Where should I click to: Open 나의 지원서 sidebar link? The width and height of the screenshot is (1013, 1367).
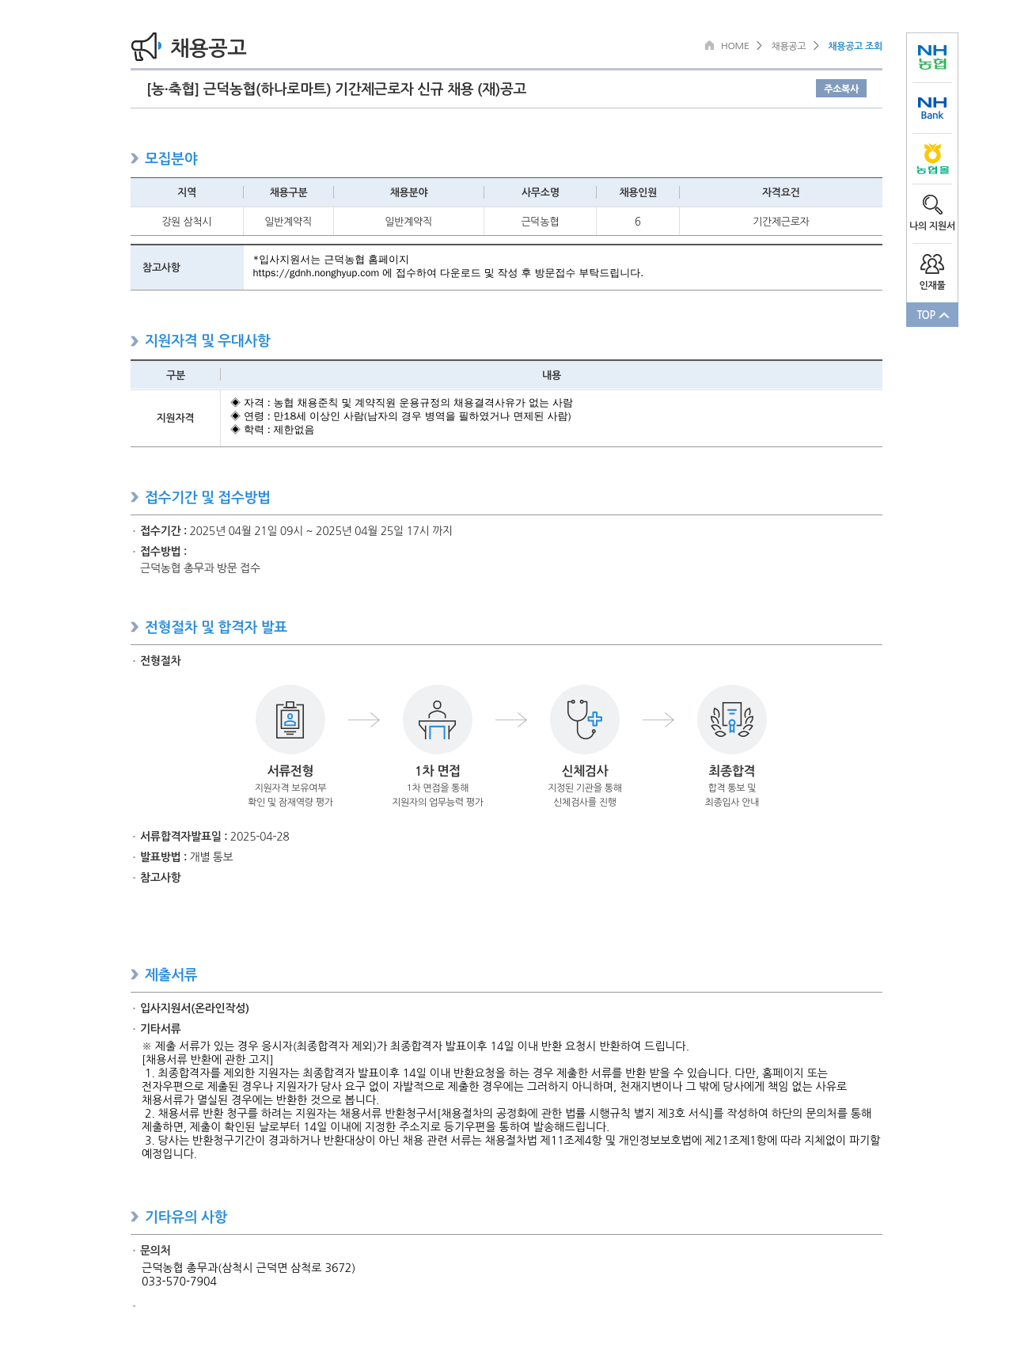[932, 226]
